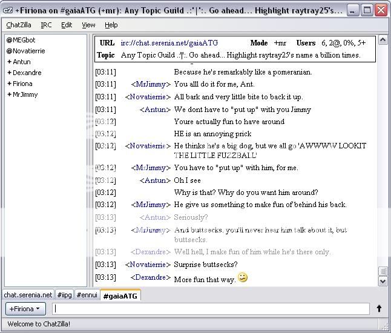Click MrJimmy's nick on 'You alll do it' line
391x333 pixels.
(151, 84)
